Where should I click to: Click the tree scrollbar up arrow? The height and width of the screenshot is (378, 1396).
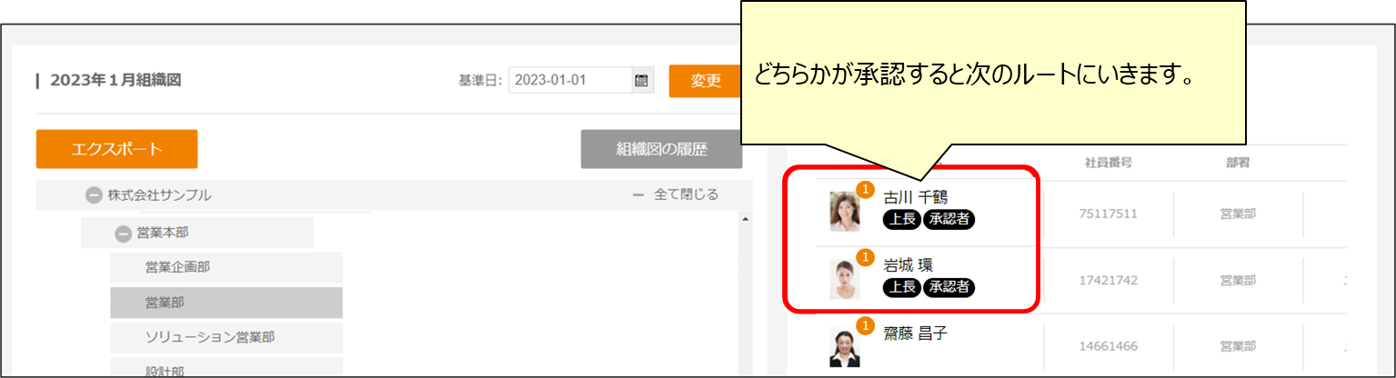click(746, 219)
